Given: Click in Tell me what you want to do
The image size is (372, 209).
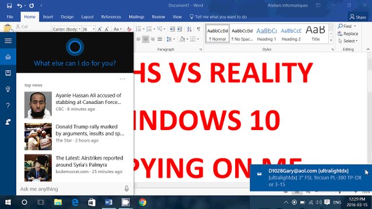Looking at the screenshot, I should pyautogui.click(x=218, y=17).
